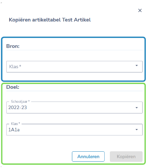The image size is (149, 168).
Task: Click the dialog title Kopiëren artikeltabel Test Artikel
Action: pos(50,20)
